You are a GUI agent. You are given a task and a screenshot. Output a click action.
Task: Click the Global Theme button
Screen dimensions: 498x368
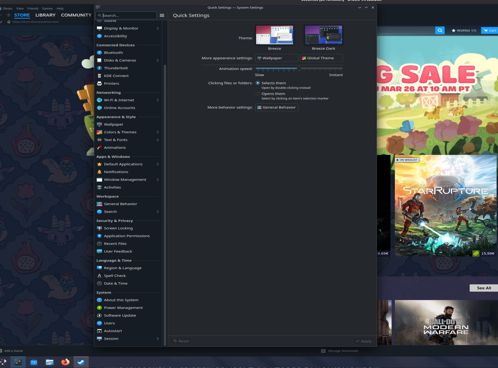pos(321,58)
